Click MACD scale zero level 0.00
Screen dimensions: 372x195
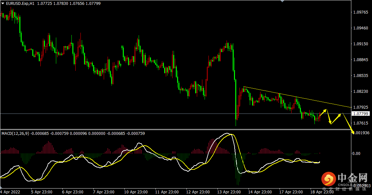(356, 154)
